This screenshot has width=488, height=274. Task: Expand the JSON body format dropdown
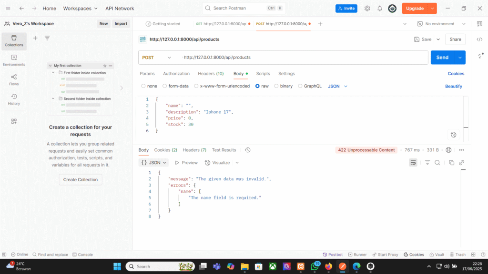point(338,86)
